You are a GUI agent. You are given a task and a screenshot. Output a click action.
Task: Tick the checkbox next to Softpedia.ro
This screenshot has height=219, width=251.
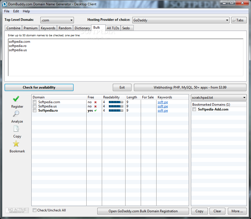[x=35, y=110]
